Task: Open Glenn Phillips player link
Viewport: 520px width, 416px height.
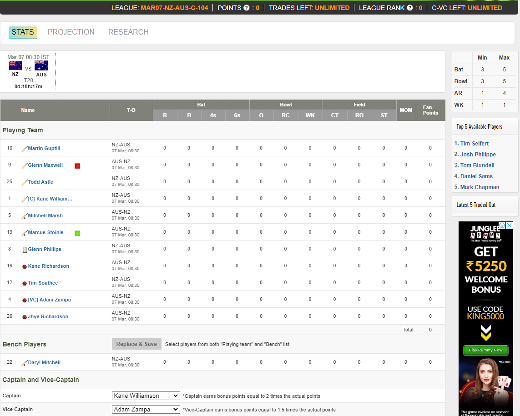Action: click(x=45, y=249)
